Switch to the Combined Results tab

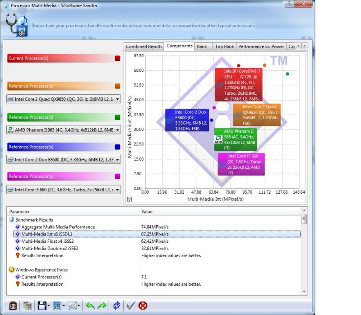pyautogui.click(x=144, y=46)
